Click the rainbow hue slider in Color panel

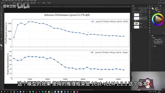click(x=158, y=8)
